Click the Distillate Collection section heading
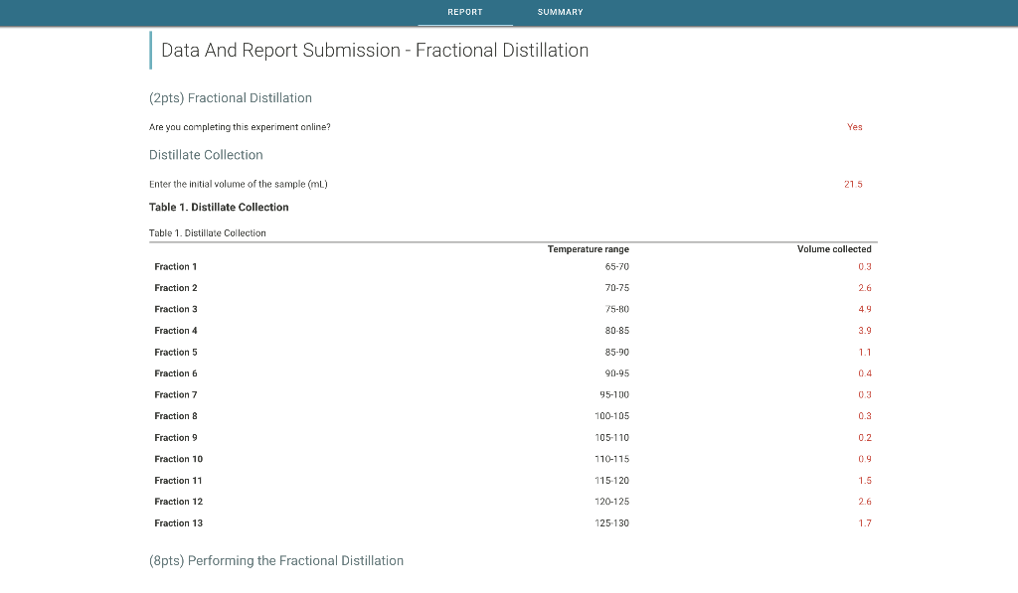 coord(206,155)
